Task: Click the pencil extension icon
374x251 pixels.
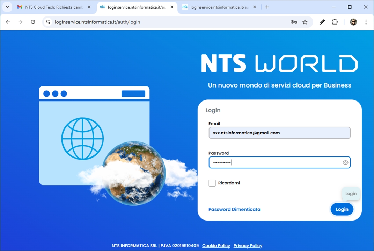Action: tap(322, 22)
